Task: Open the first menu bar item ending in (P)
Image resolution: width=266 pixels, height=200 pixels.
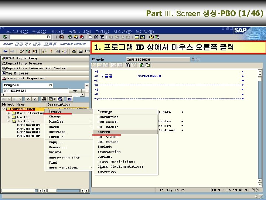Action: 17,31
